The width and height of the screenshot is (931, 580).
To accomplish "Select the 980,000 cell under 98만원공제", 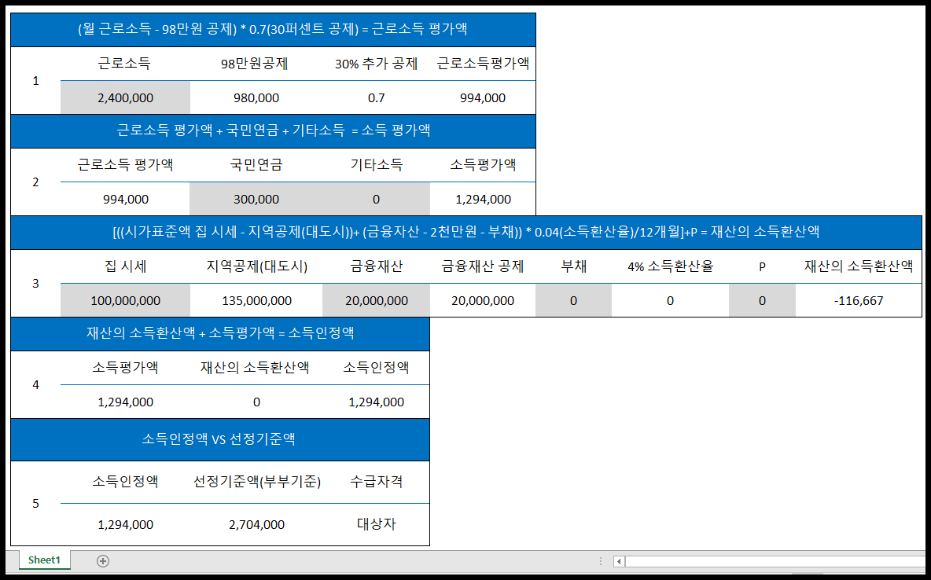I will [256, 98].
